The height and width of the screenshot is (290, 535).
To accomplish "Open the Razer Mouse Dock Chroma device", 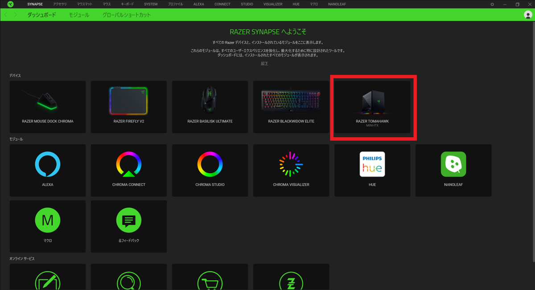I will [48, 107].
